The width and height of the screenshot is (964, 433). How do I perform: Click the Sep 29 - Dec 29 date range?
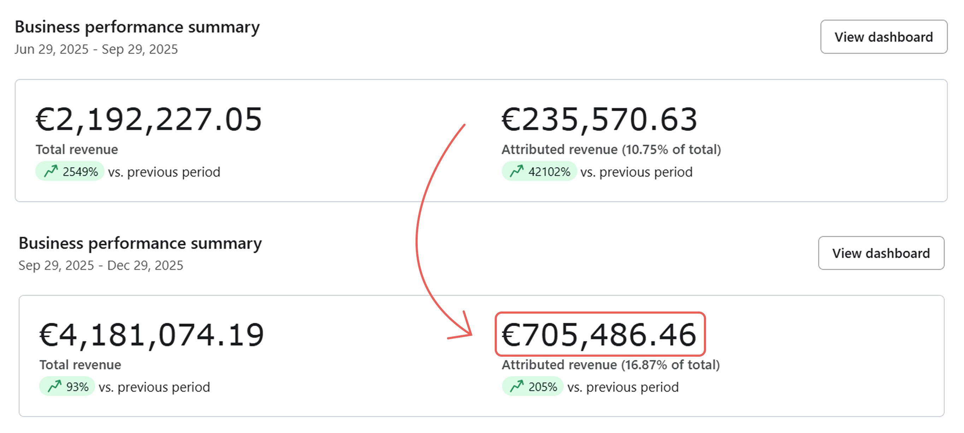coord(101,265)
